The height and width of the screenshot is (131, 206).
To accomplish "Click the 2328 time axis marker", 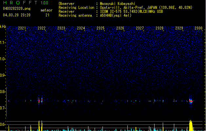I will [x=159, y=28].
